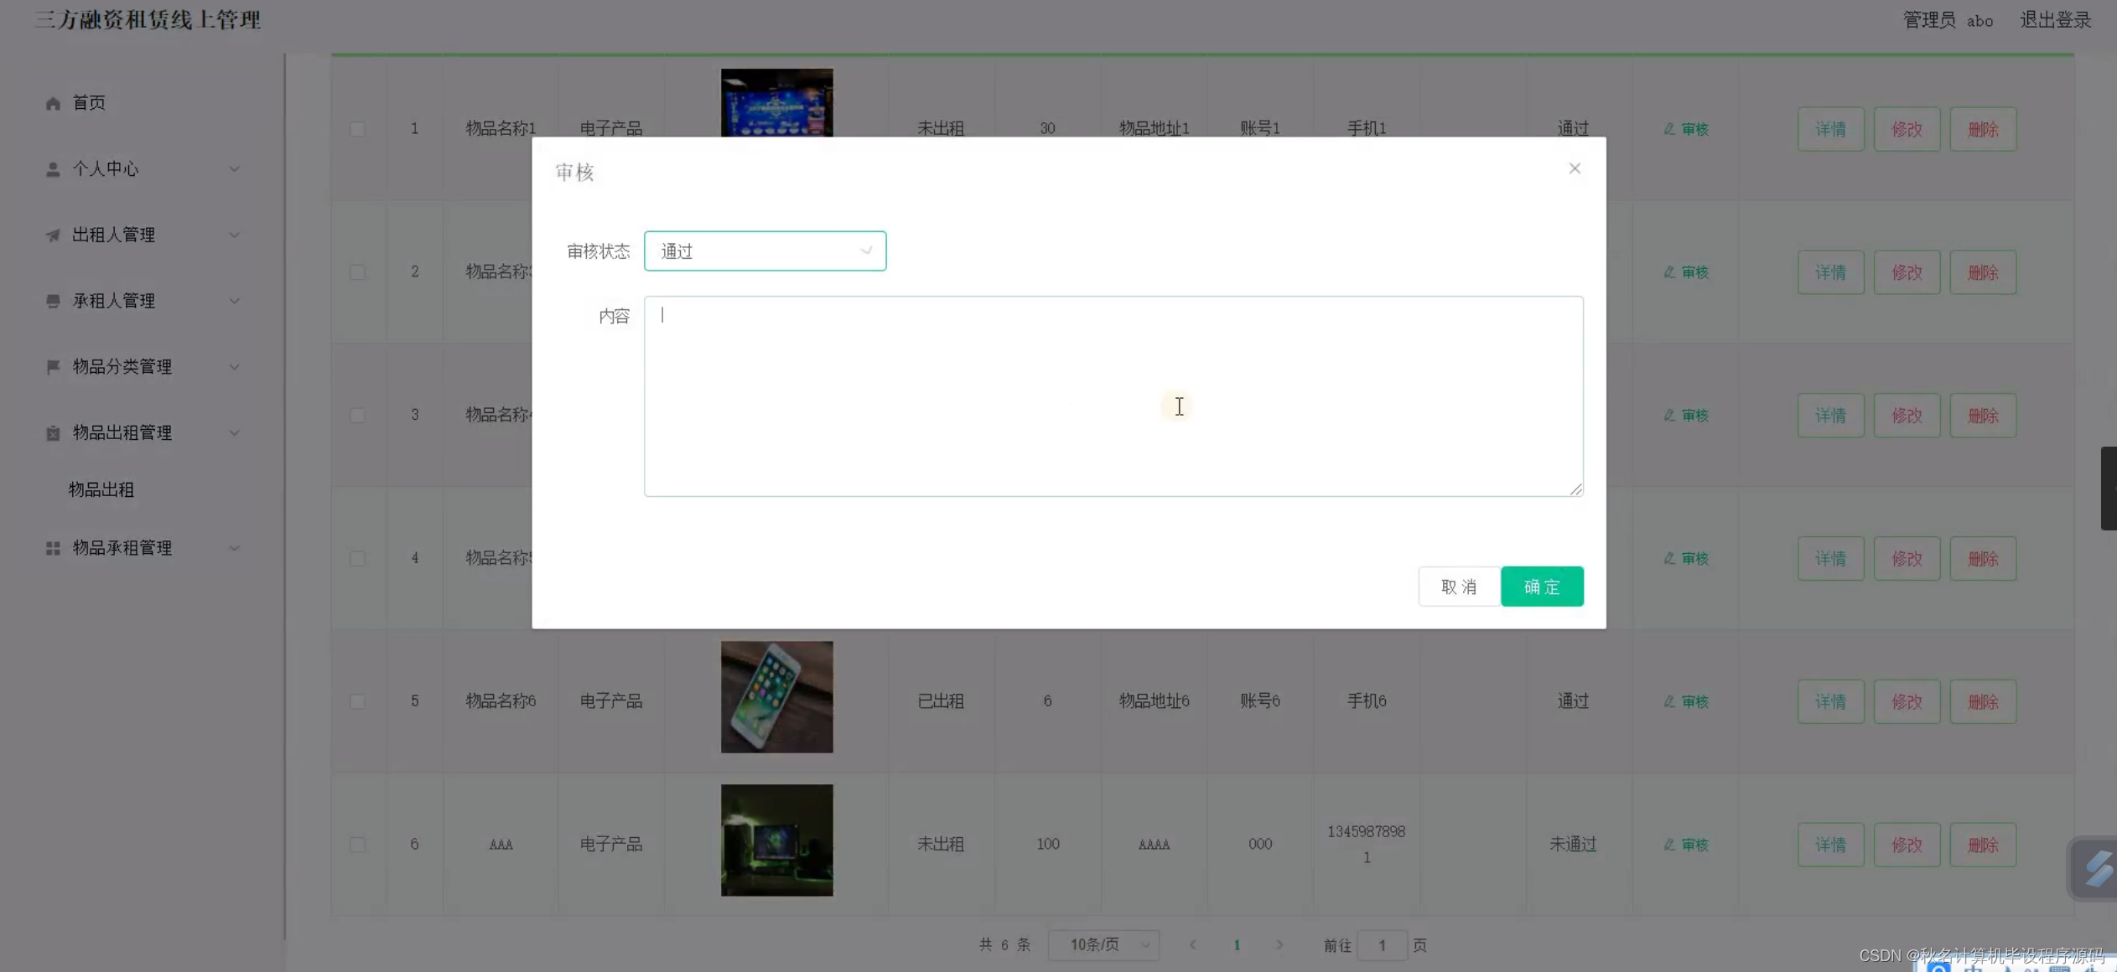
Task: Click the phone thumbnail in row 5
Action: tap(776, 697)
